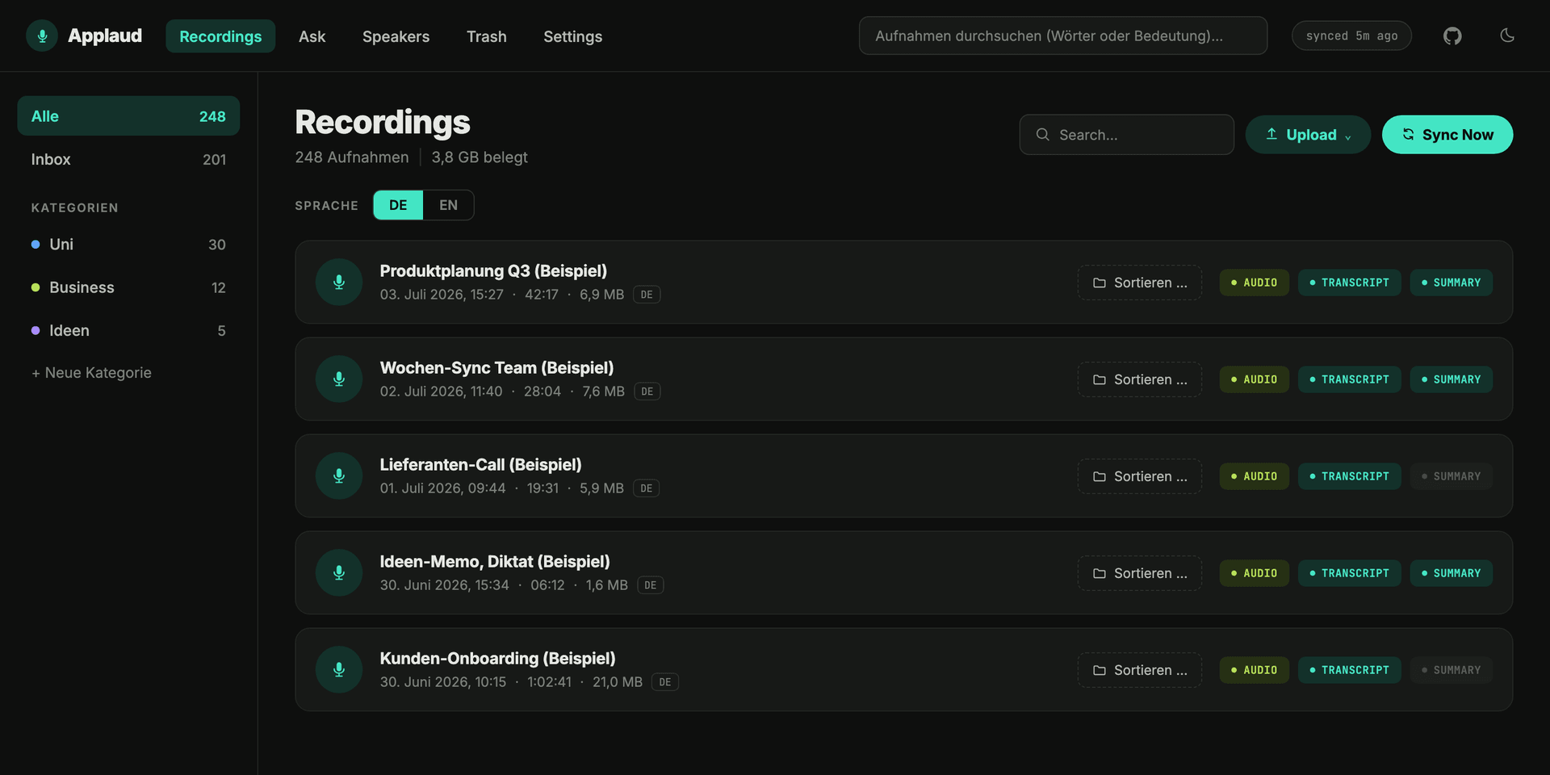The width and height of the screenshot is (1550, 775).
Task: Click AUDIO badge of Kunden-Onboarding
Action: pyautogui.click(x=1254, y=670)
